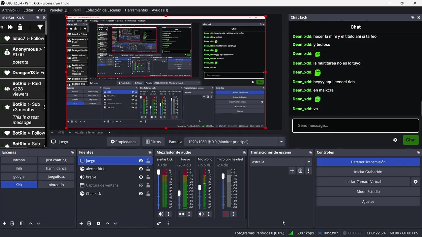Pop out the Fuentes dock
This screenshot has width=422, height=237.
(150, 152)
